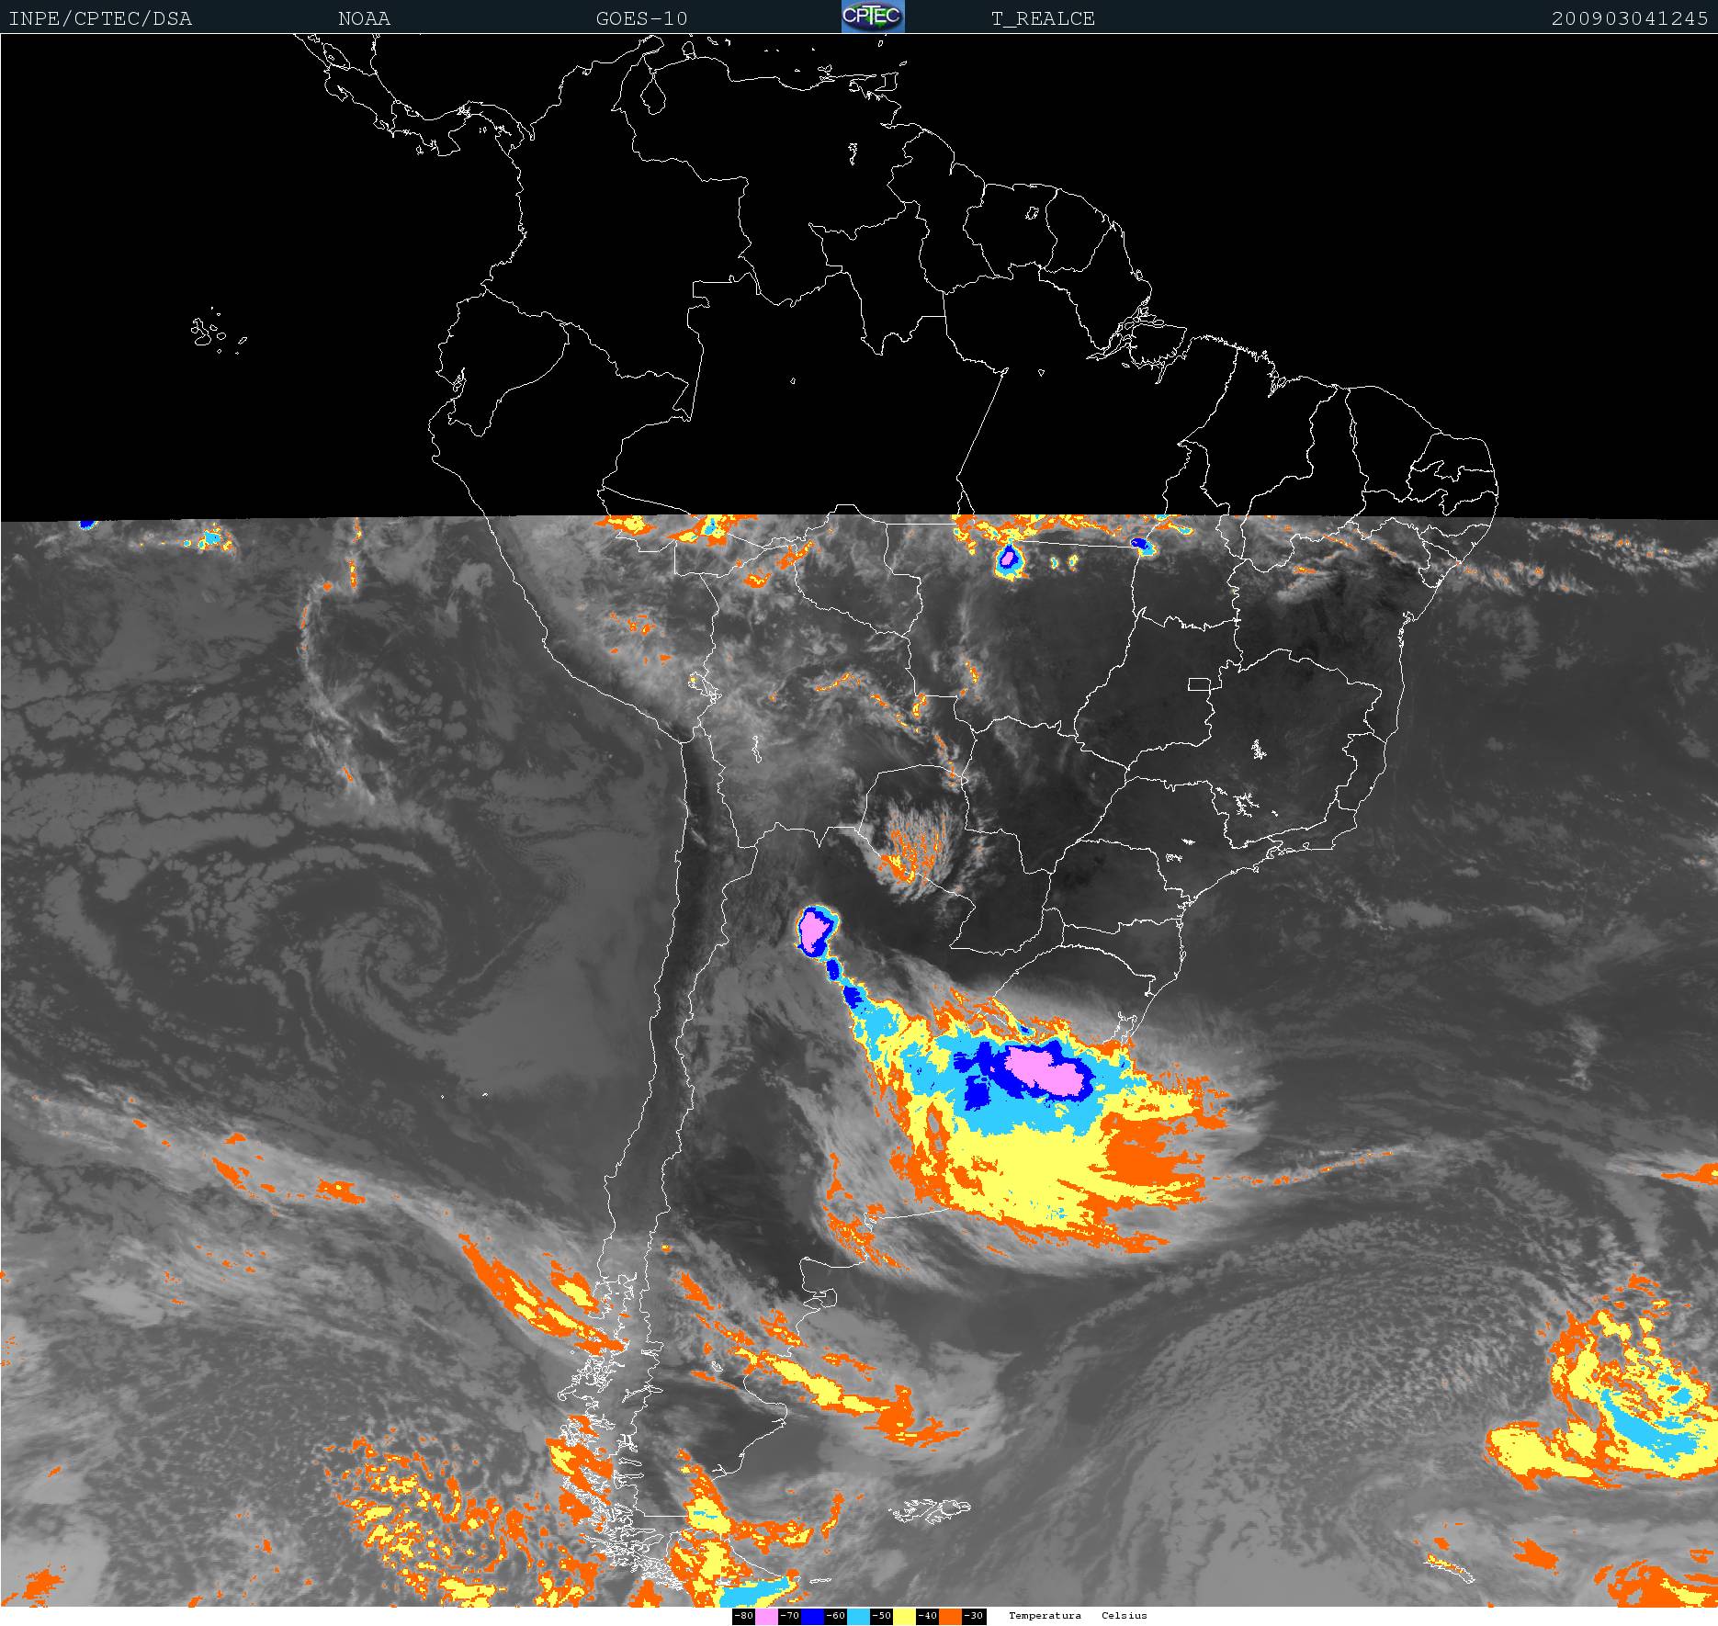This screenshot has height=1626, width=1718.
Task: Click the INPE/CPTEC/DSA header text
Action: tap(100, 18)
